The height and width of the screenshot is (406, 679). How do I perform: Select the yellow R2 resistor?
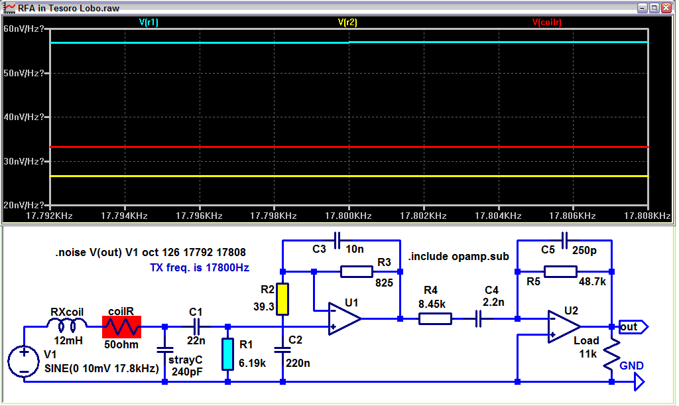tap(282, 299)
